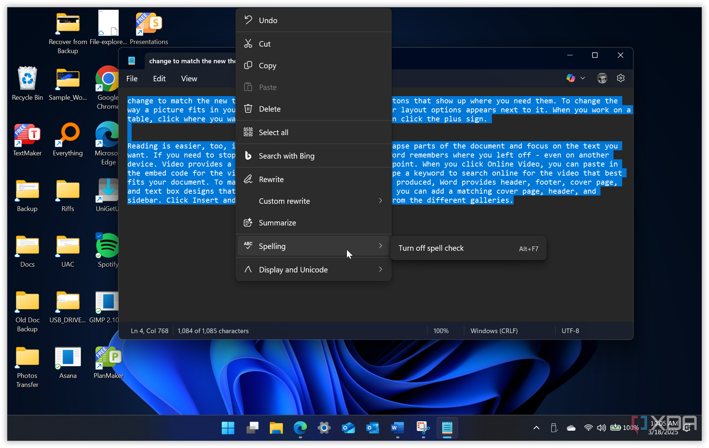Click Turn off spell check
Viewport: 709px width, 448px height.
point(468,248)
